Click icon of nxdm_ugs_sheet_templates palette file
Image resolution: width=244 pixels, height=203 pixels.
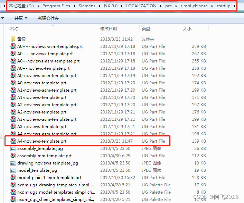pos(13,200)
